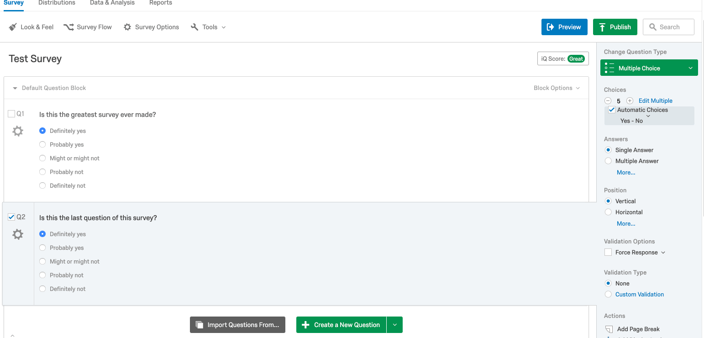Click the Test Survey title
The height and width of the screenshot is (338, 704).
(35, 59)
